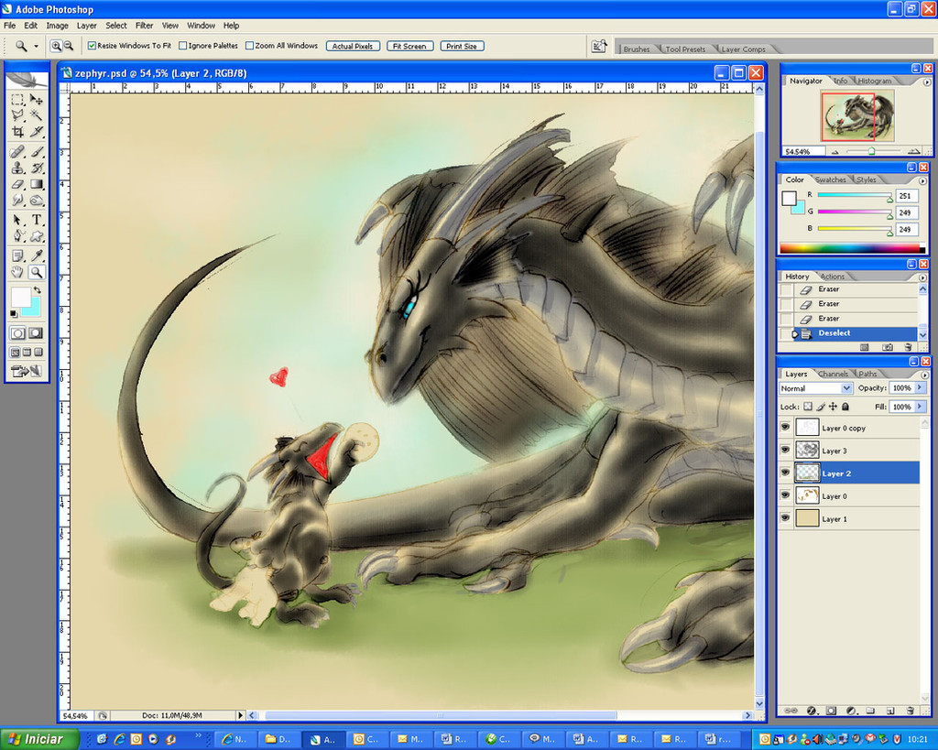The height and width of the screenshot is (750, 938).
Task: Switch to the Channels tab
Action: [833, 374]
